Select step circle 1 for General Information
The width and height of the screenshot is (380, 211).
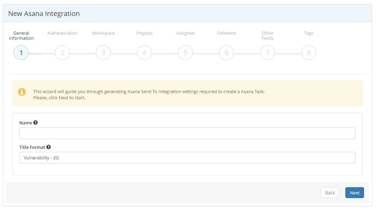pyautogui.click(x=21, y=53)
